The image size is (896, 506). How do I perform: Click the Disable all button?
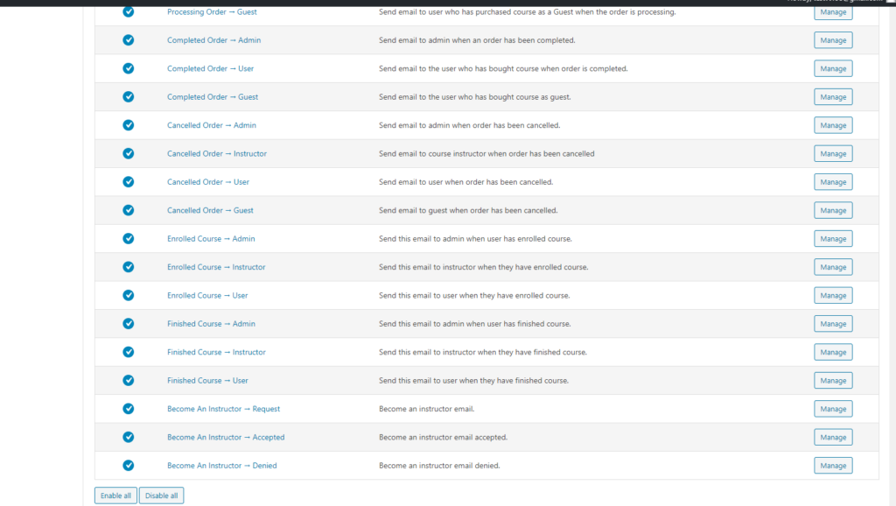pyautogui.click(x=161, y=495)
